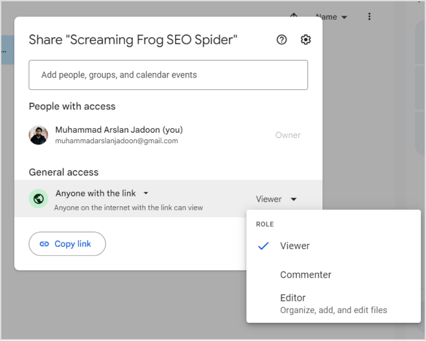The height and width of the screenshot is (341, 426).
Task: Click the People with access heading
Action: point(72,106)
